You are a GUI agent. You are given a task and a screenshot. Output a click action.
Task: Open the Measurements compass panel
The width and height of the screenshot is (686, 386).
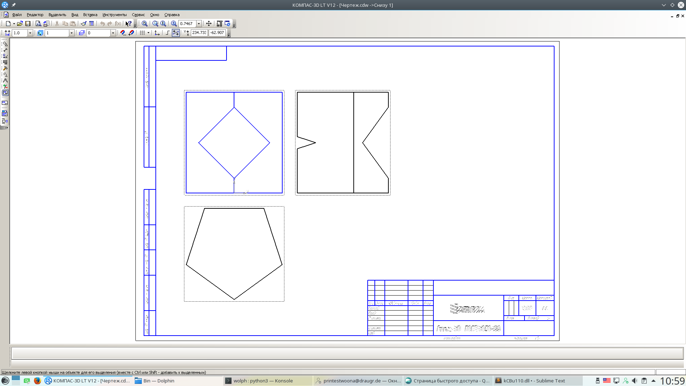point(5,80)
